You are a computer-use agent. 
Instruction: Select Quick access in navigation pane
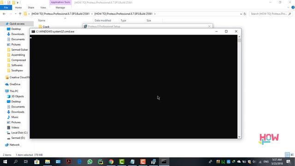(x=17, y=24)
